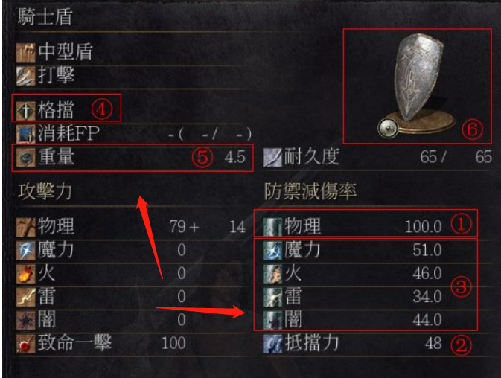Click the 雷 lightning attack icon
The width and height of the screenshot is (501, 378).
pyautogui.click(x=25, y=297)
